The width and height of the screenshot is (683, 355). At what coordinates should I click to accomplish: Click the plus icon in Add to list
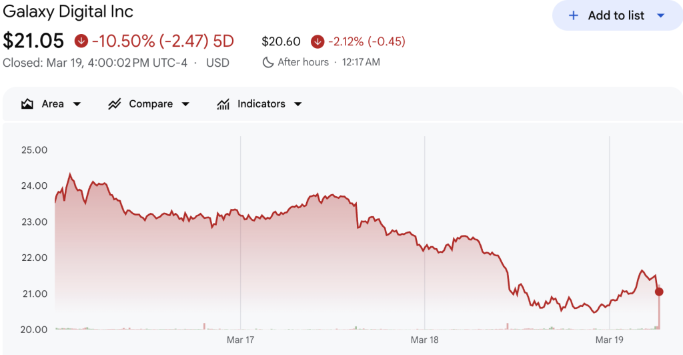573,15
